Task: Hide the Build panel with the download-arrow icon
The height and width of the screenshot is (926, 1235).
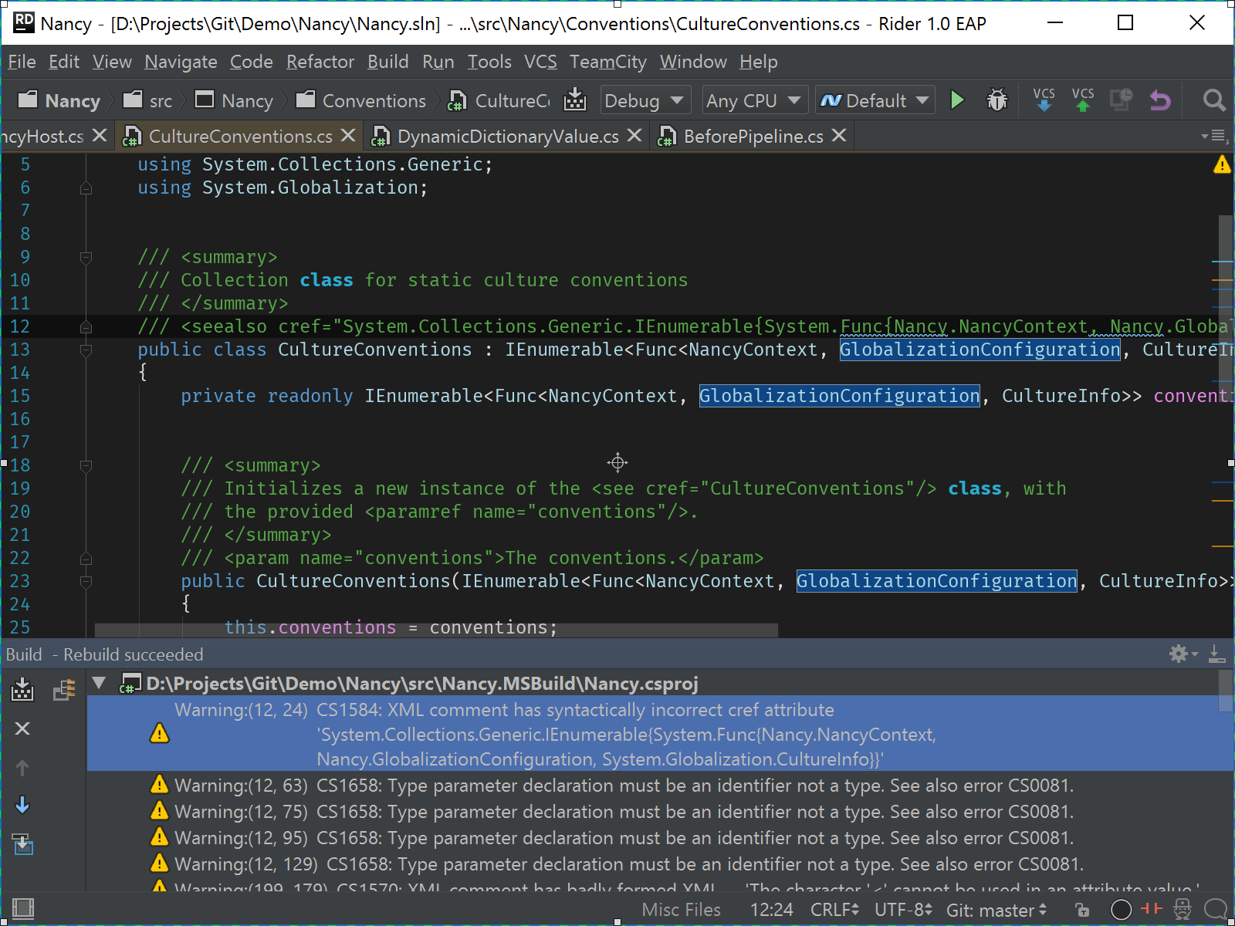Action: click(x=1216, y=654)
